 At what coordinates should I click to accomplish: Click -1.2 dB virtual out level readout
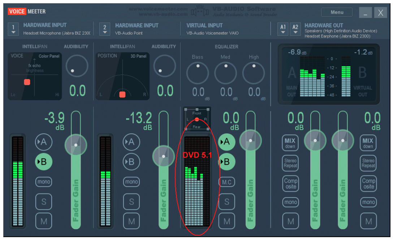tap(363, 52)
